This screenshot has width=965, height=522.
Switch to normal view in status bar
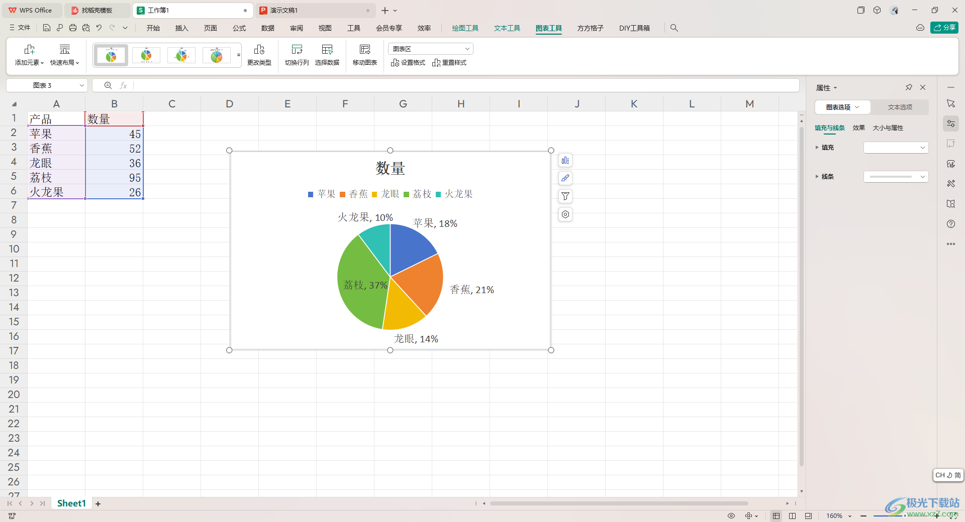tap(777, 516)
